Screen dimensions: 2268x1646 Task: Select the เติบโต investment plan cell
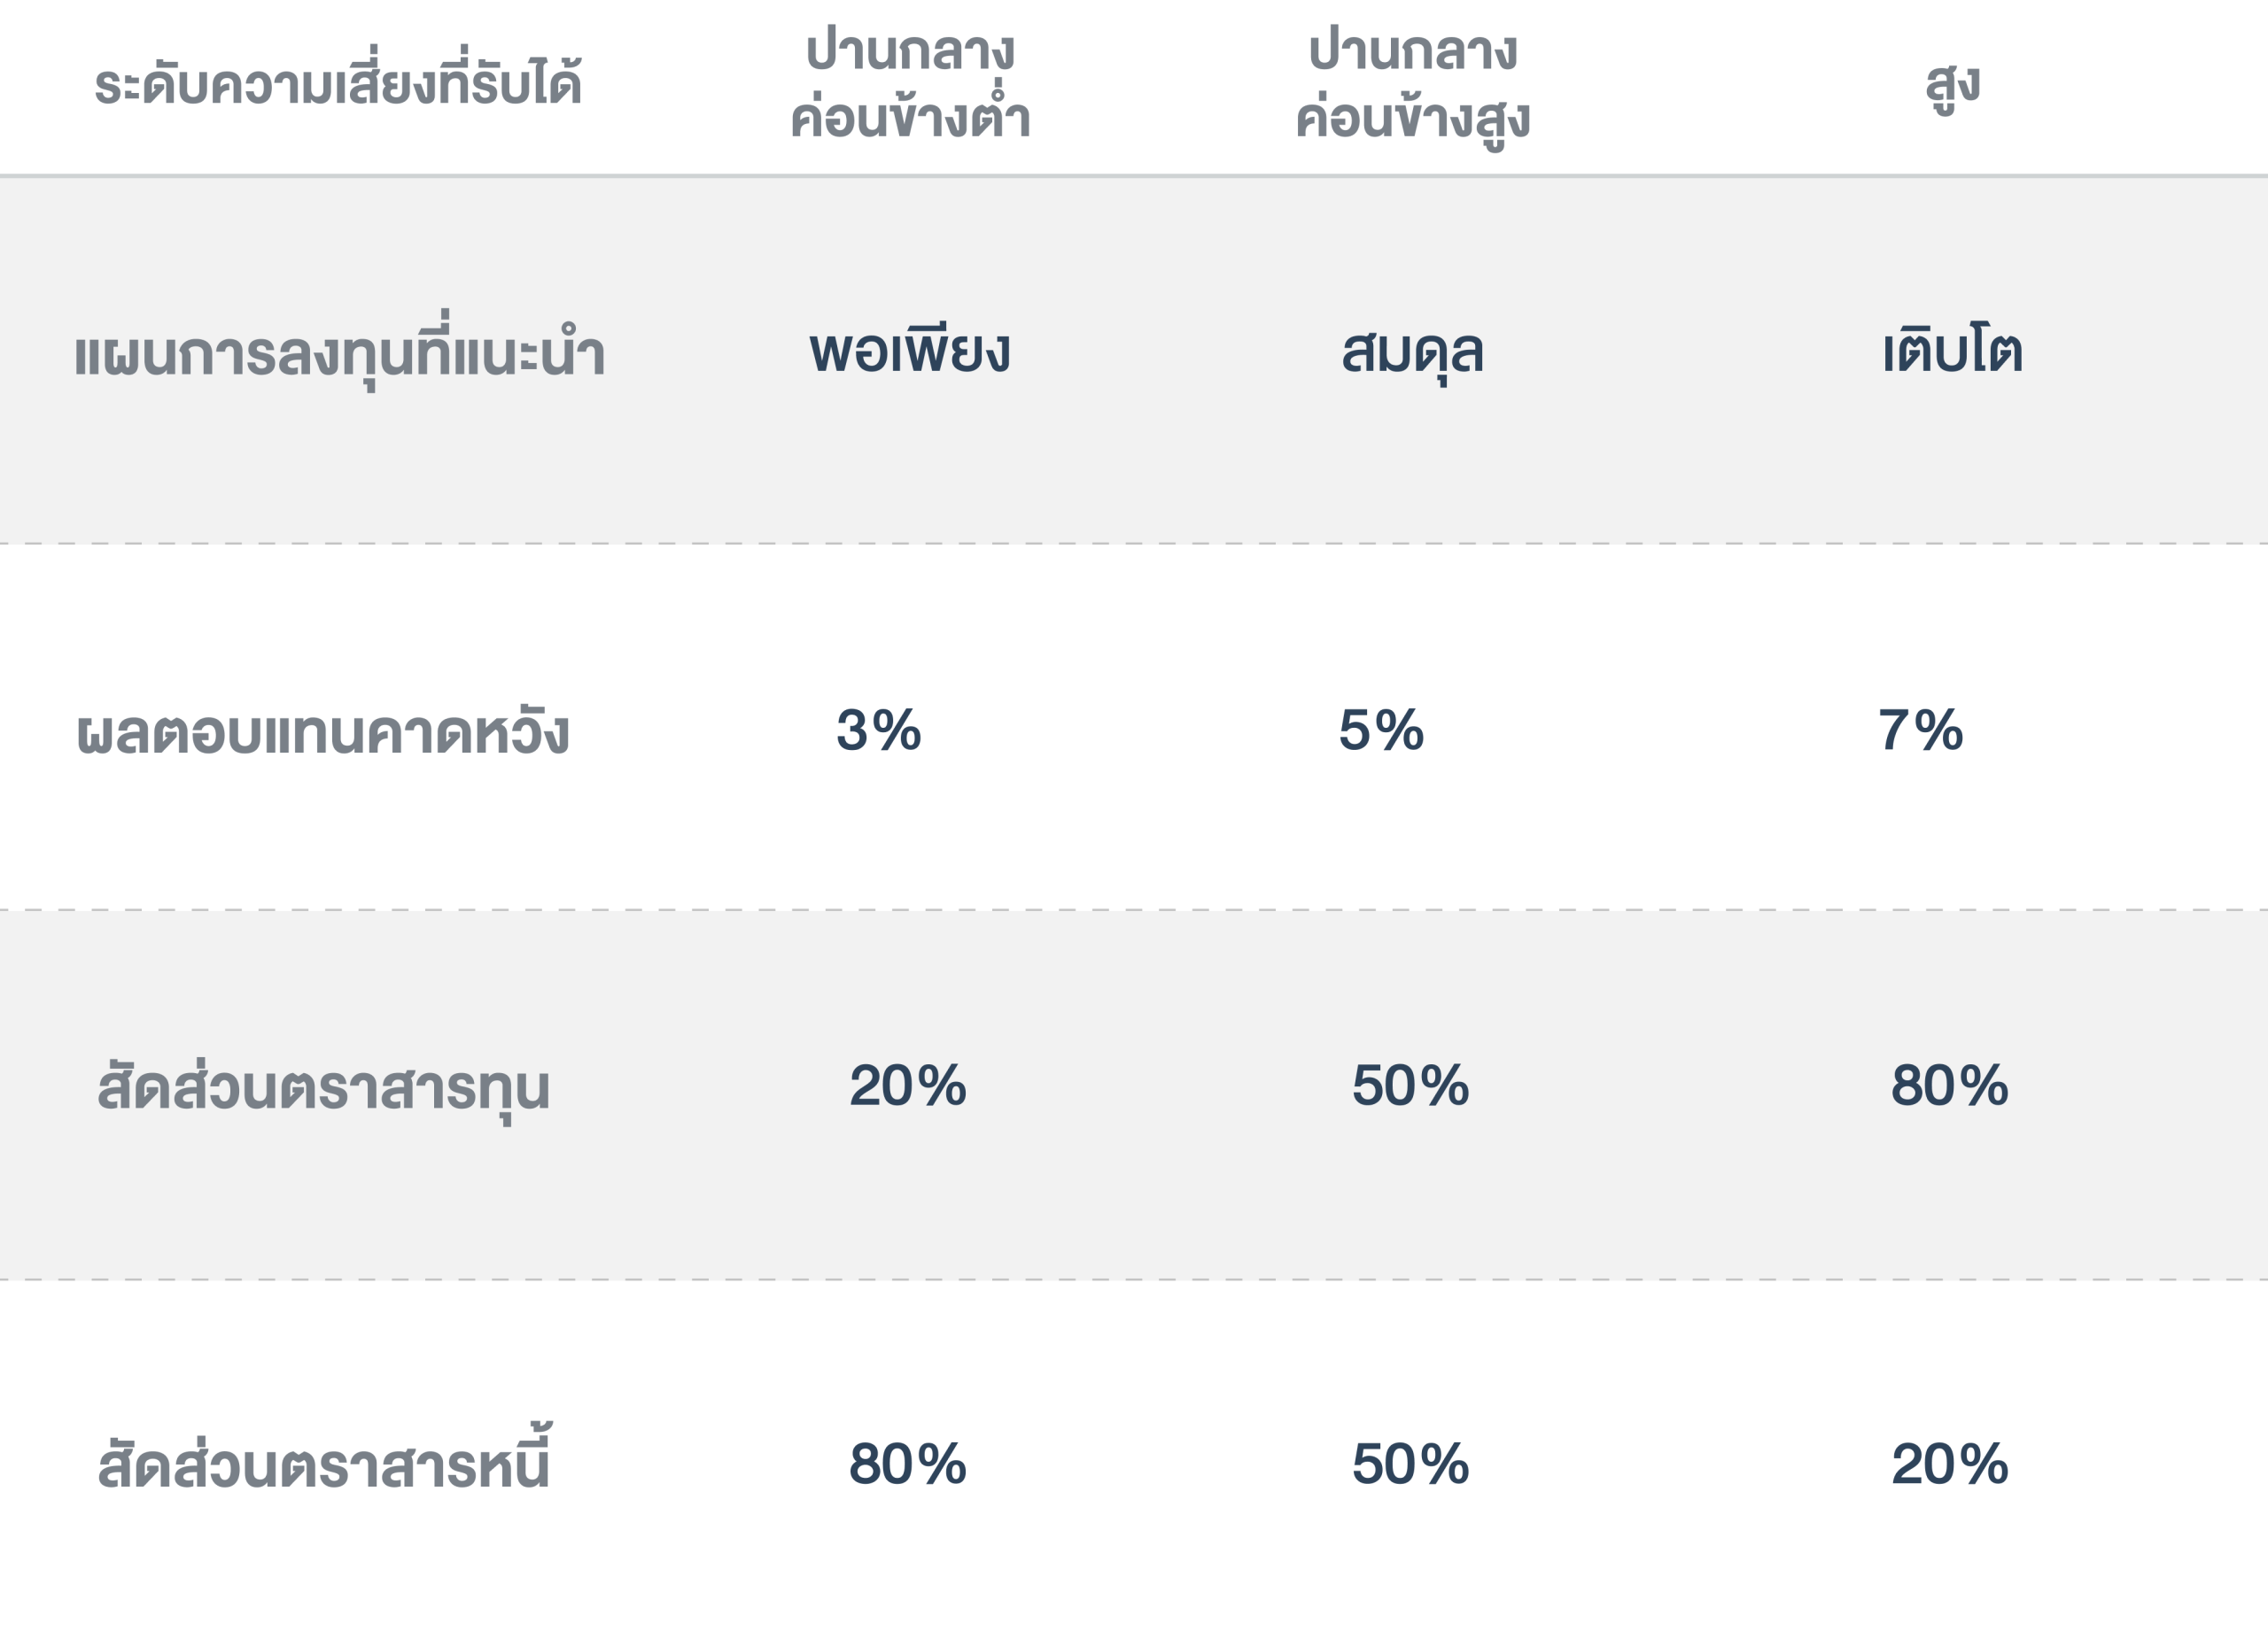[x=1952, y=352]
